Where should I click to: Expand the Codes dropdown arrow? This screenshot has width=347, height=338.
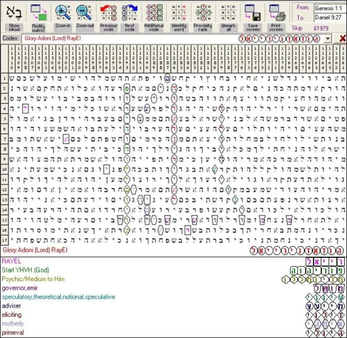[328, 39]
